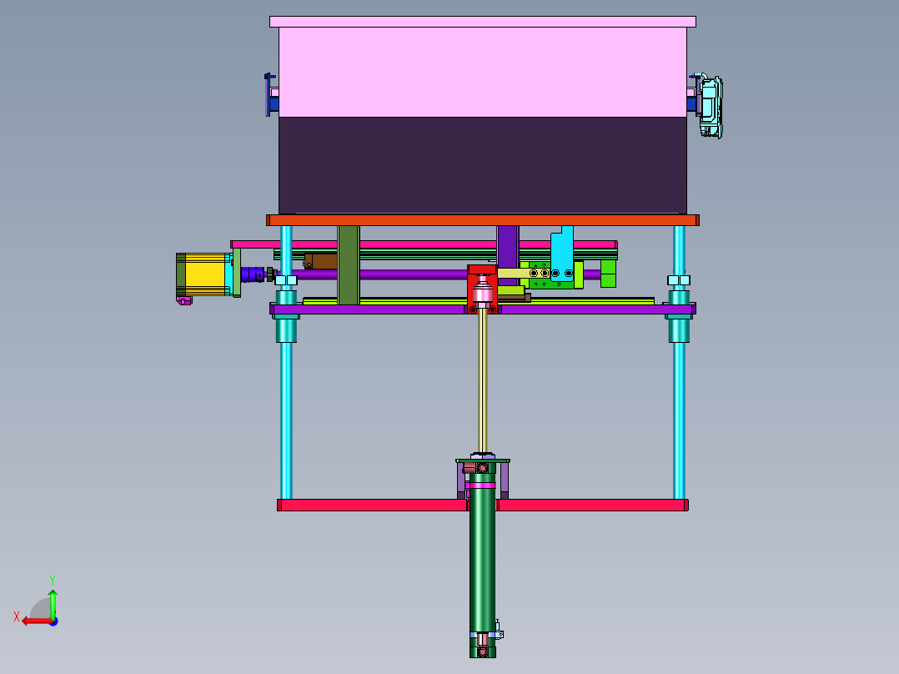Click the violet vertical support block

(508, 247)
